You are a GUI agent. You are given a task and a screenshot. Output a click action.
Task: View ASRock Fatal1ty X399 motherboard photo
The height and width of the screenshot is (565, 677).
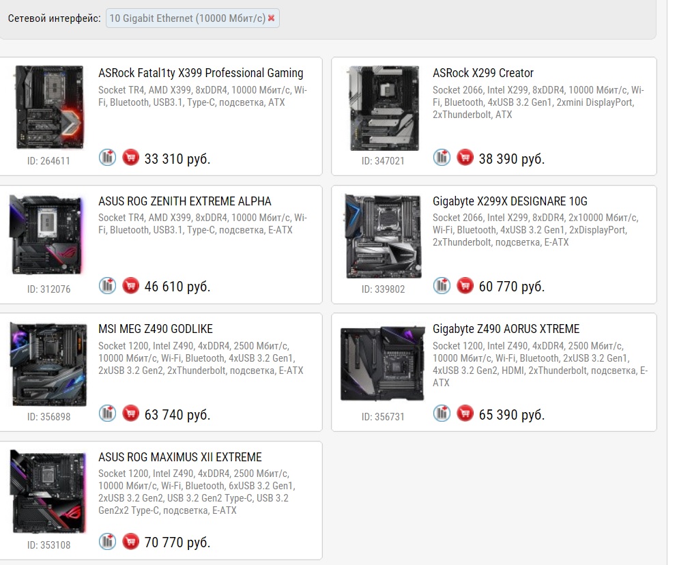[49, 107]
